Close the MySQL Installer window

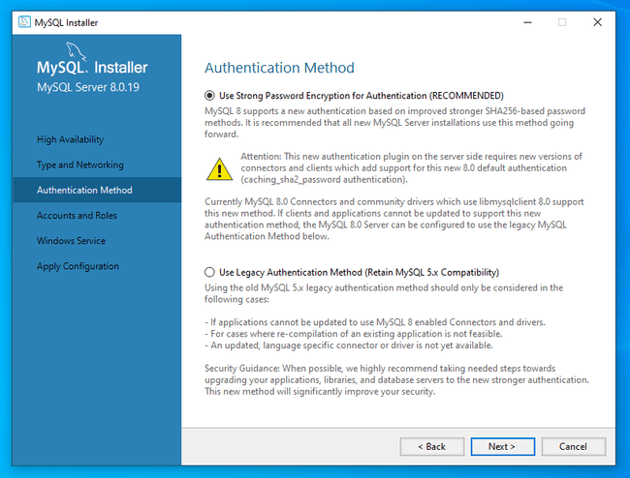tap(605, 22)
